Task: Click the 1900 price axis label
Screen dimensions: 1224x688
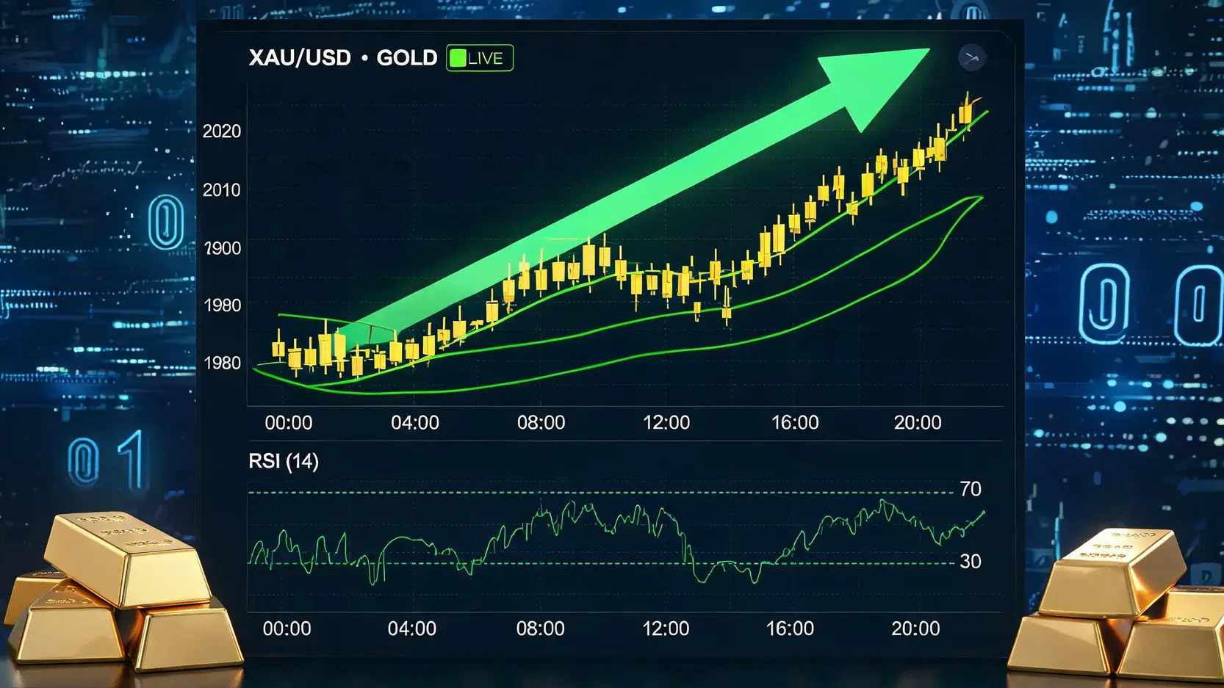Action: point(223,248)
